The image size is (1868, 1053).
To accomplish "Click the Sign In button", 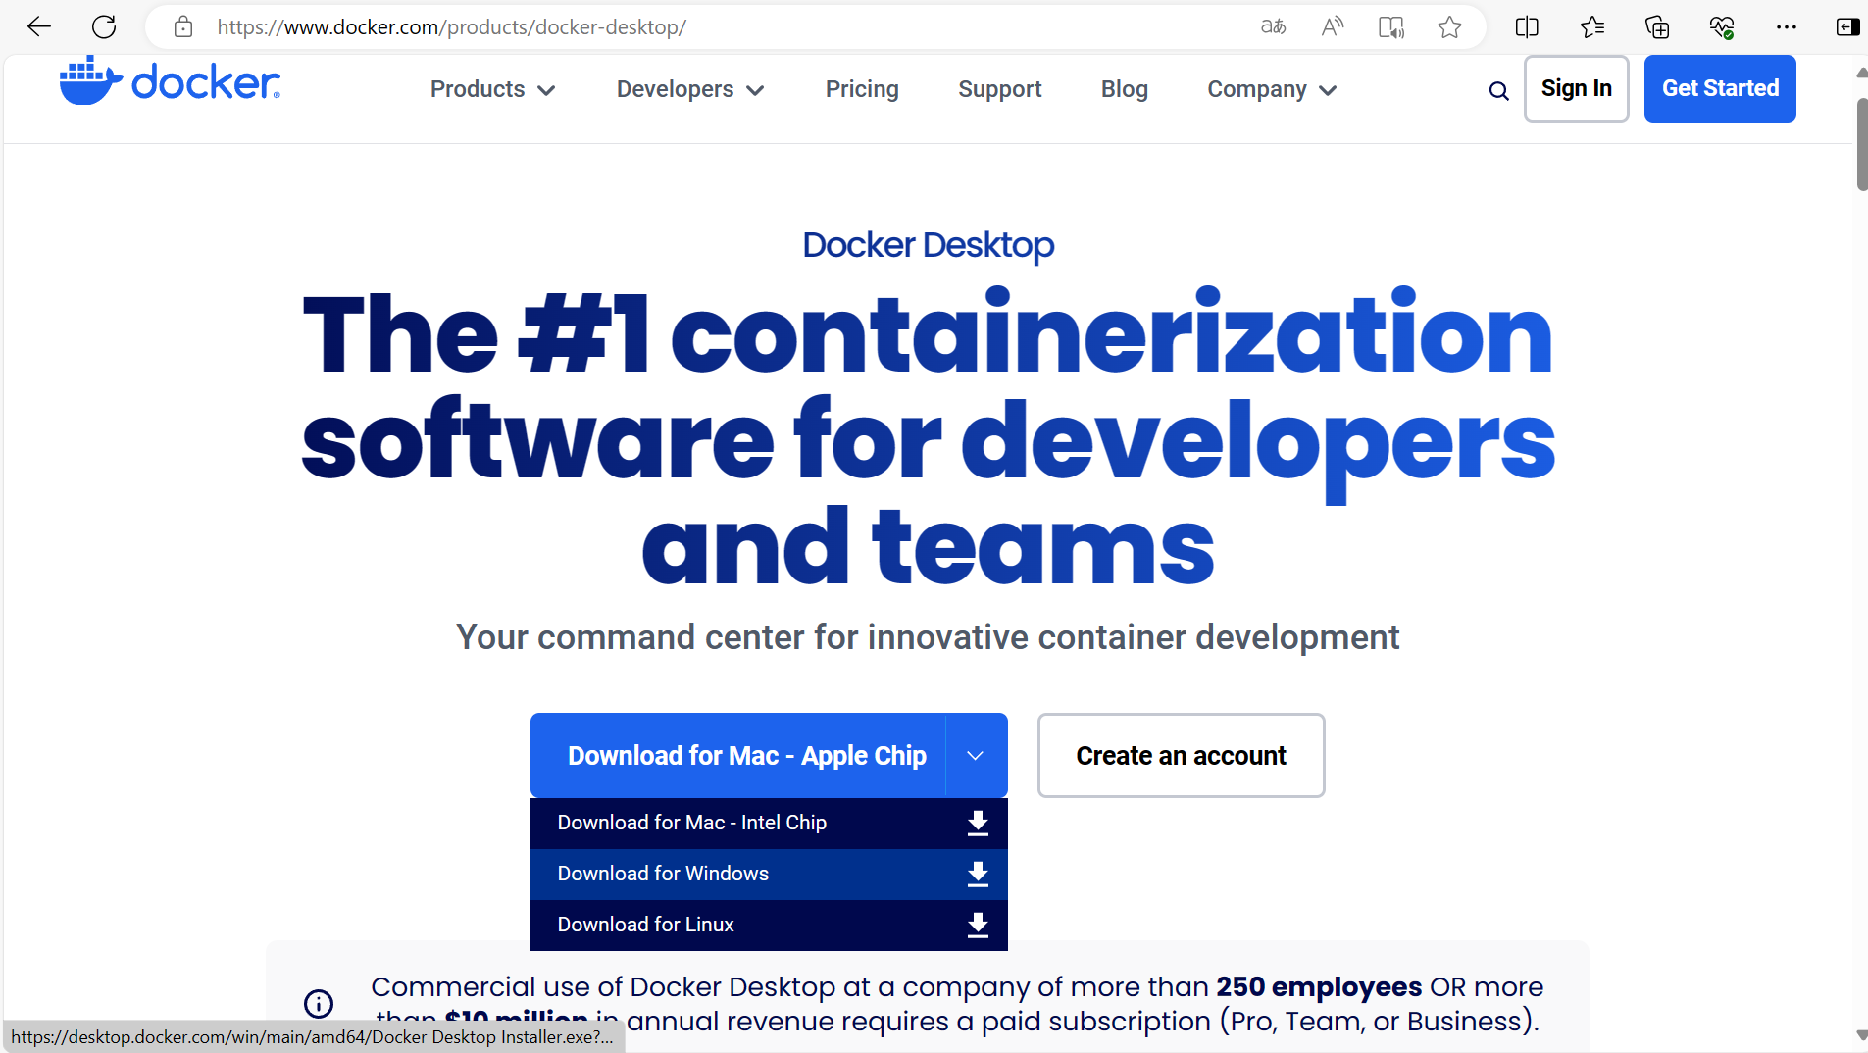I will click(x=1576, y=88).
